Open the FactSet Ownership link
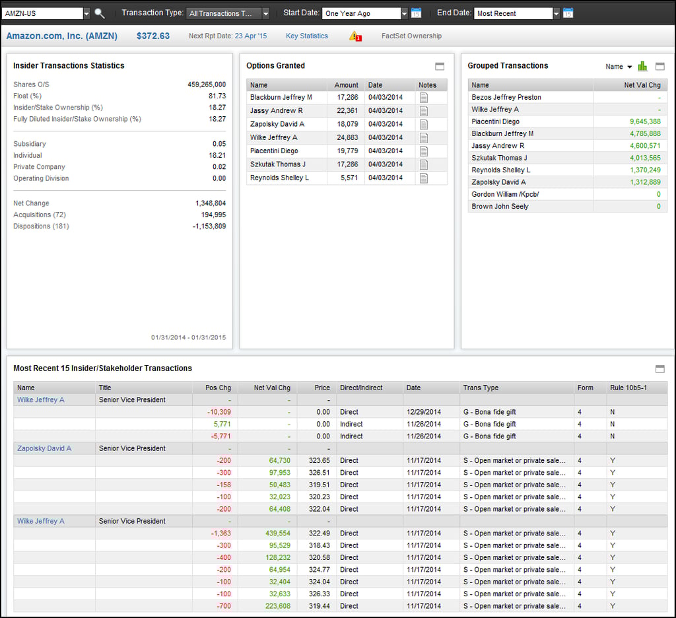The image size is (676, 618). [411, 36]
